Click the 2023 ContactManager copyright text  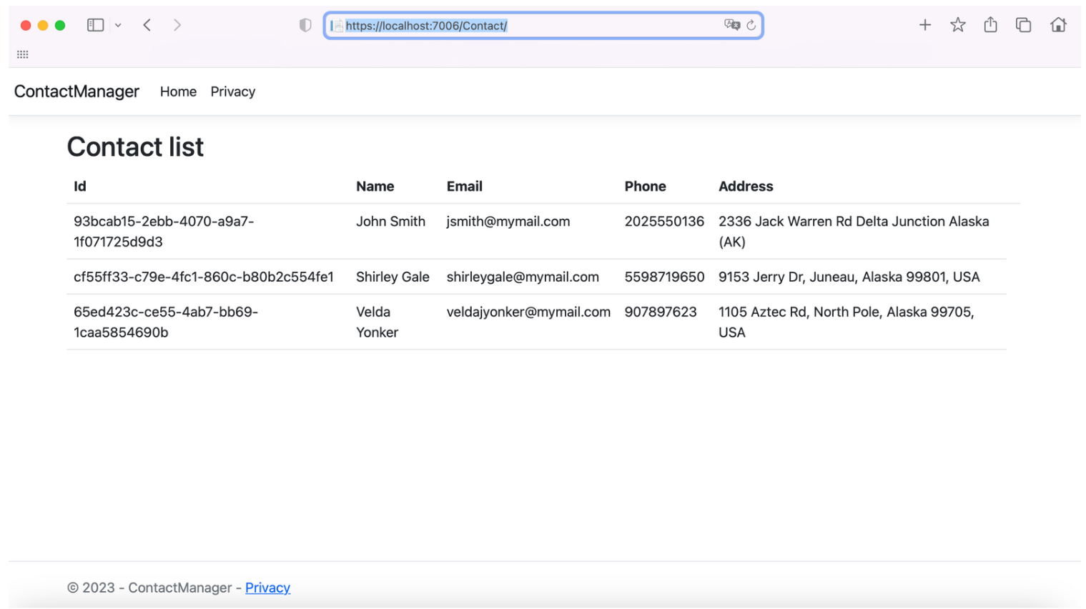(149, 588)
